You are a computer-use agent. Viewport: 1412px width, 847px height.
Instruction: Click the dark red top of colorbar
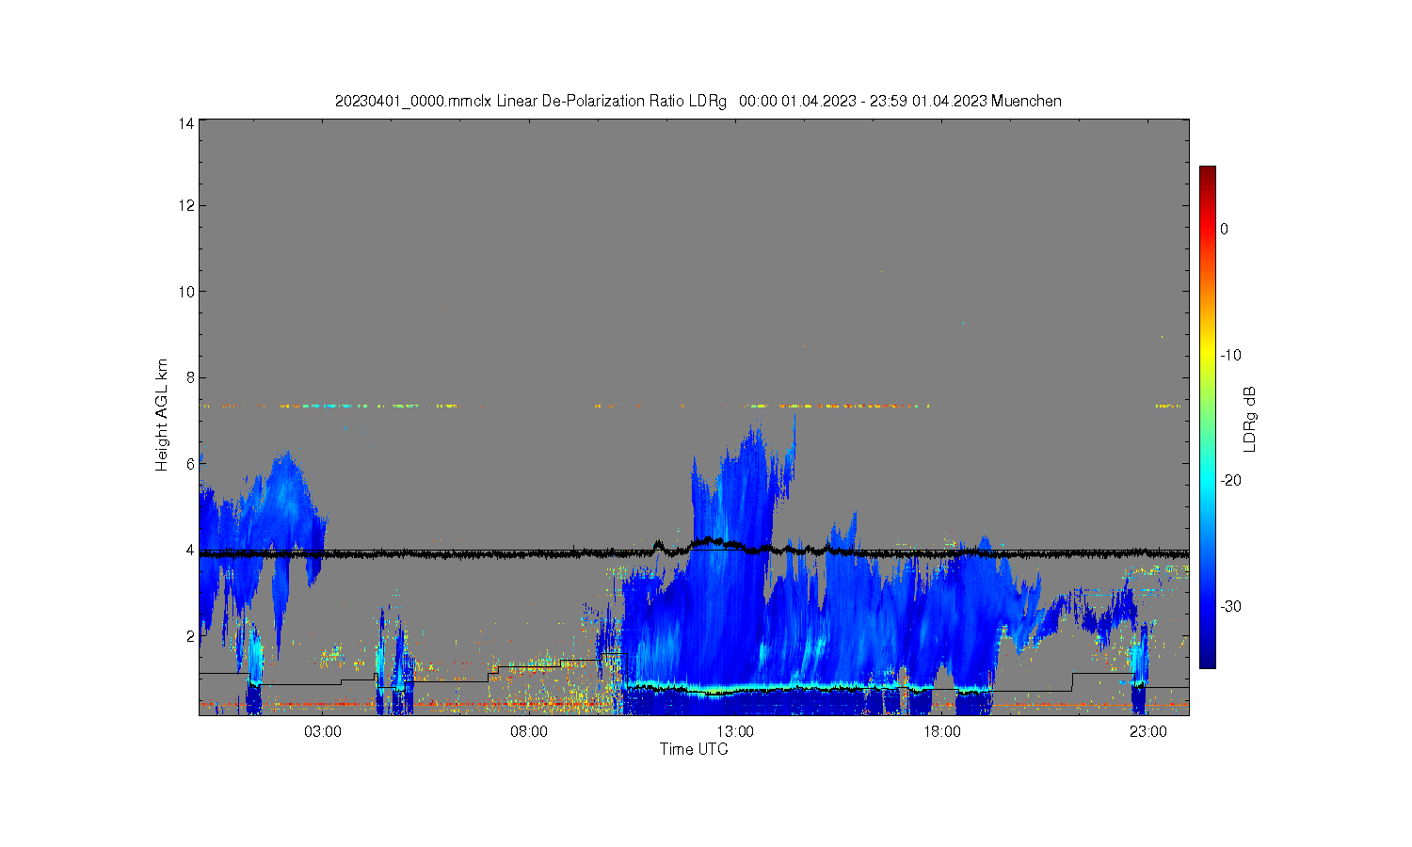point(1207,174)
